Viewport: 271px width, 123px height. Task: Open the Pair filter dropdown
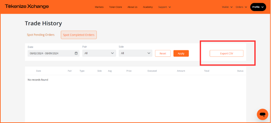click(99, 53)
